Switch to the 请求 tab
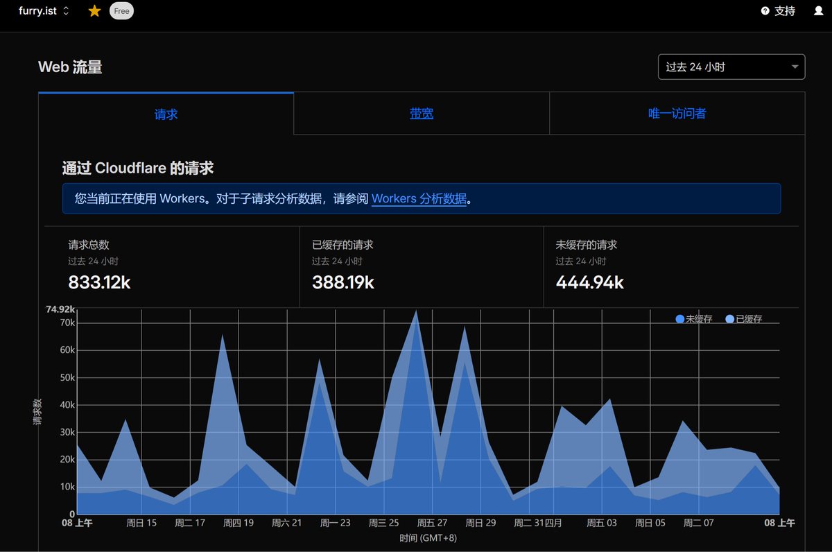Viewport: 832px width, 552px height. [166, 114]
